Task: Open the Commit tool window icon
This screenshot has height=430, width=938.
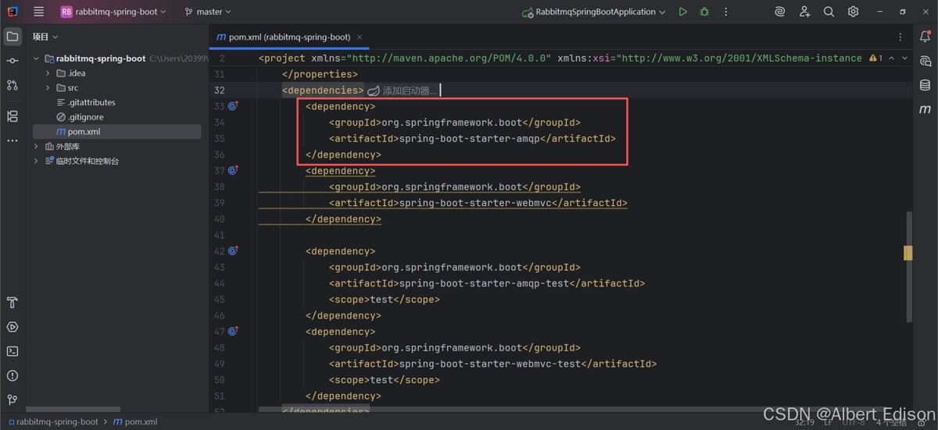Action: tap(12, 61)
